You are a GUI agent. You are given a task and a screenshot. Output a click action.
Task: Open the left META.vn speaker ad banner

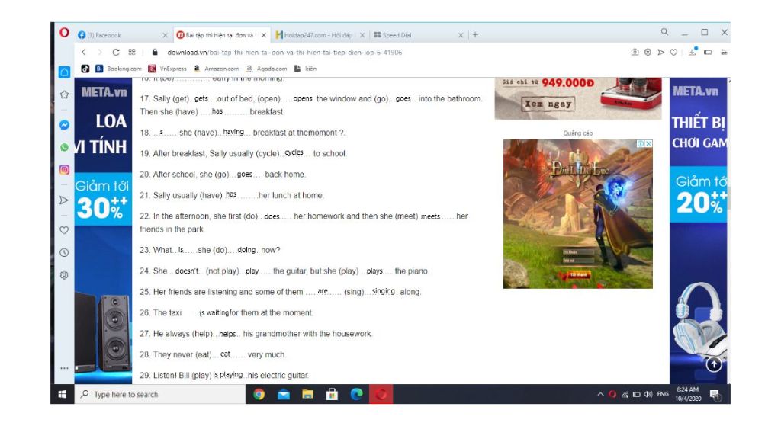click(x=103, y=230)
